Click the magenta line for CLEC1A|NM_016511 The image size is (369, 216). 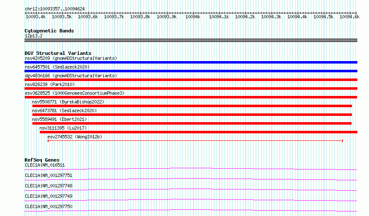tap(191, 169)
